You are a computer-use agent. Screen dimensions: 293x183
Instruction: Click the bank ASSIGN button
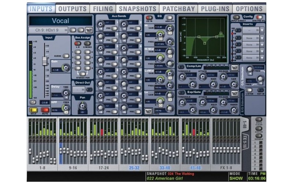click(259, 128)
